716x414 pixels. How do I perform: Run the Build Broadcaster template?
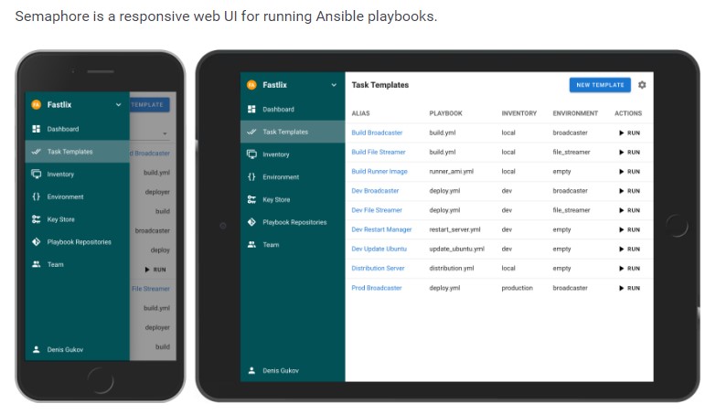pyautogui.click(x=629, y=133)
